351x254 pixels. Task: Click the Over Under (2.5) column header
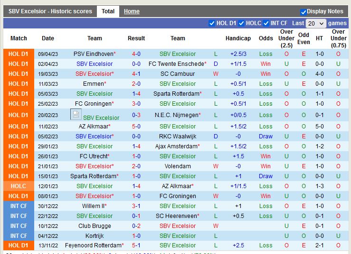[x=286, y=38]
